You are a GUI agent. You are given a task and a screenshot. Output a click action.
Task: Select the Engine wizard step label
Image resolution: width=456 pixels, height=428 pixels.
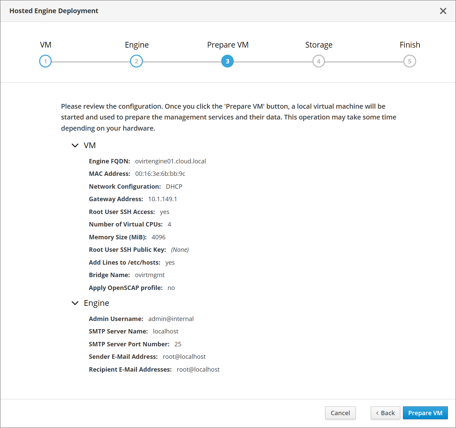136,45
